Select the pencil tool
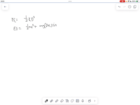The height and width of the screenshot is (105, 140). [52, 101]
